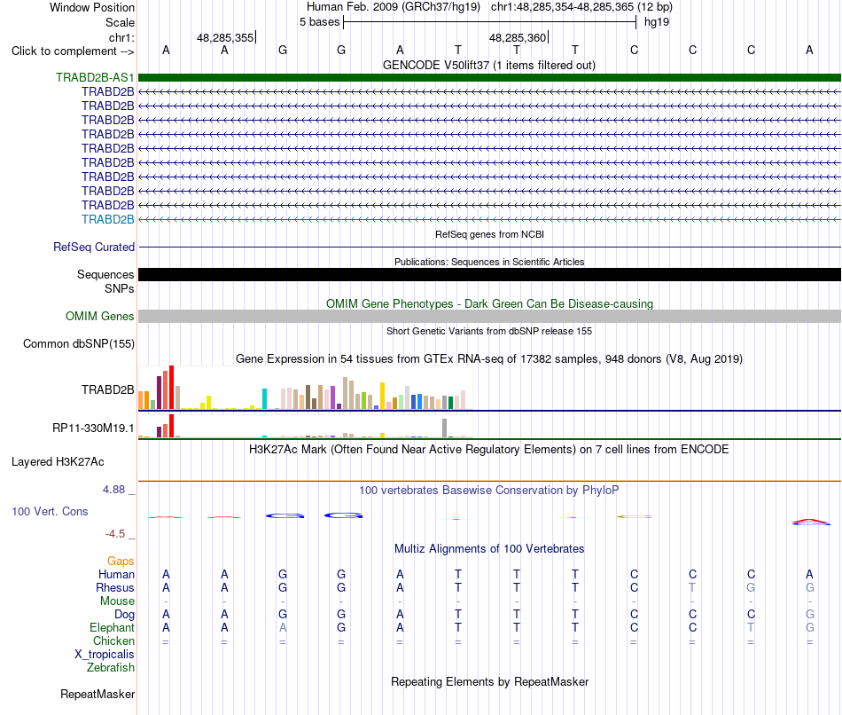Click the Scale label
842x715 pixels.
[120, 22]
